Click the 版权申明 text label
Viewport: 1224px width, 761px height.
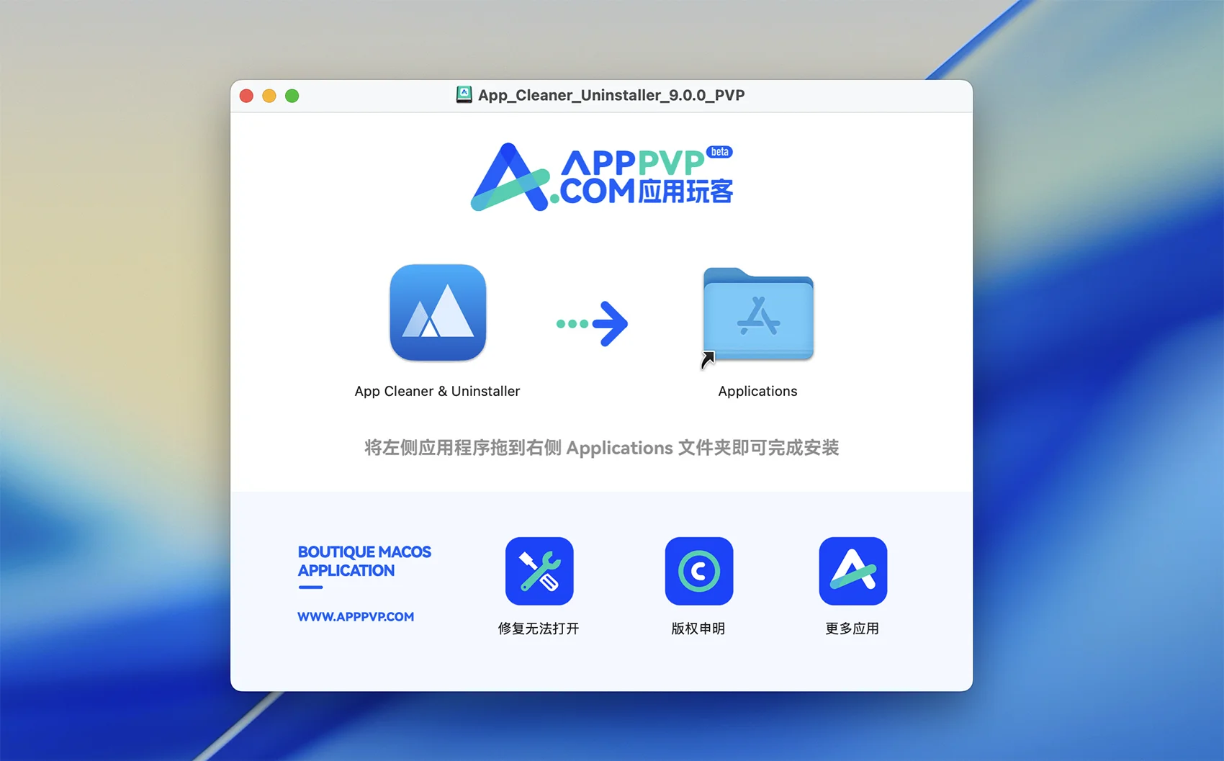[698, 629]
